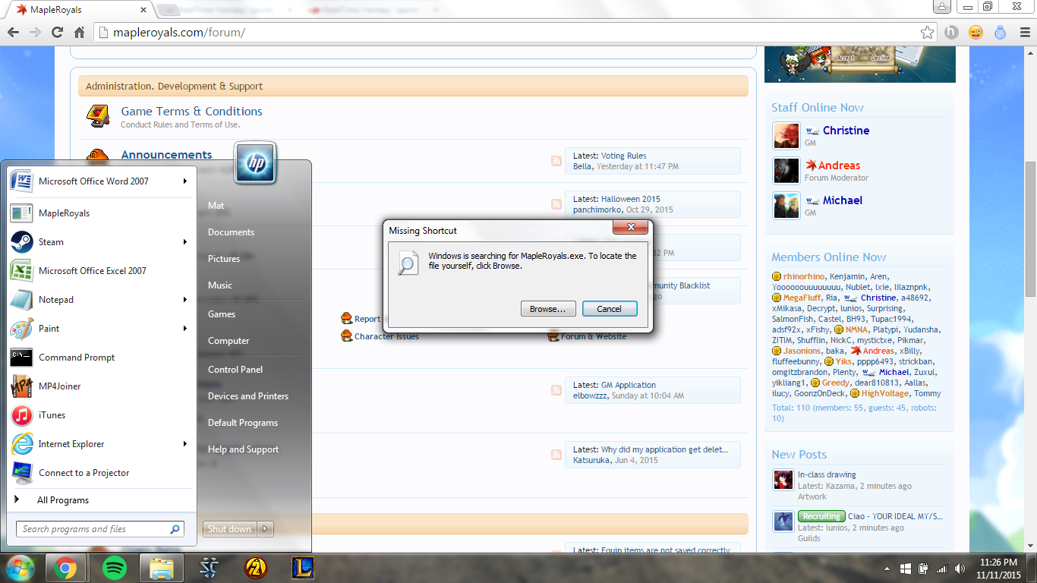Launch StarCraft II from the taskbar
The width and height of the screenshot is (1037, 583).
[210, 568]
